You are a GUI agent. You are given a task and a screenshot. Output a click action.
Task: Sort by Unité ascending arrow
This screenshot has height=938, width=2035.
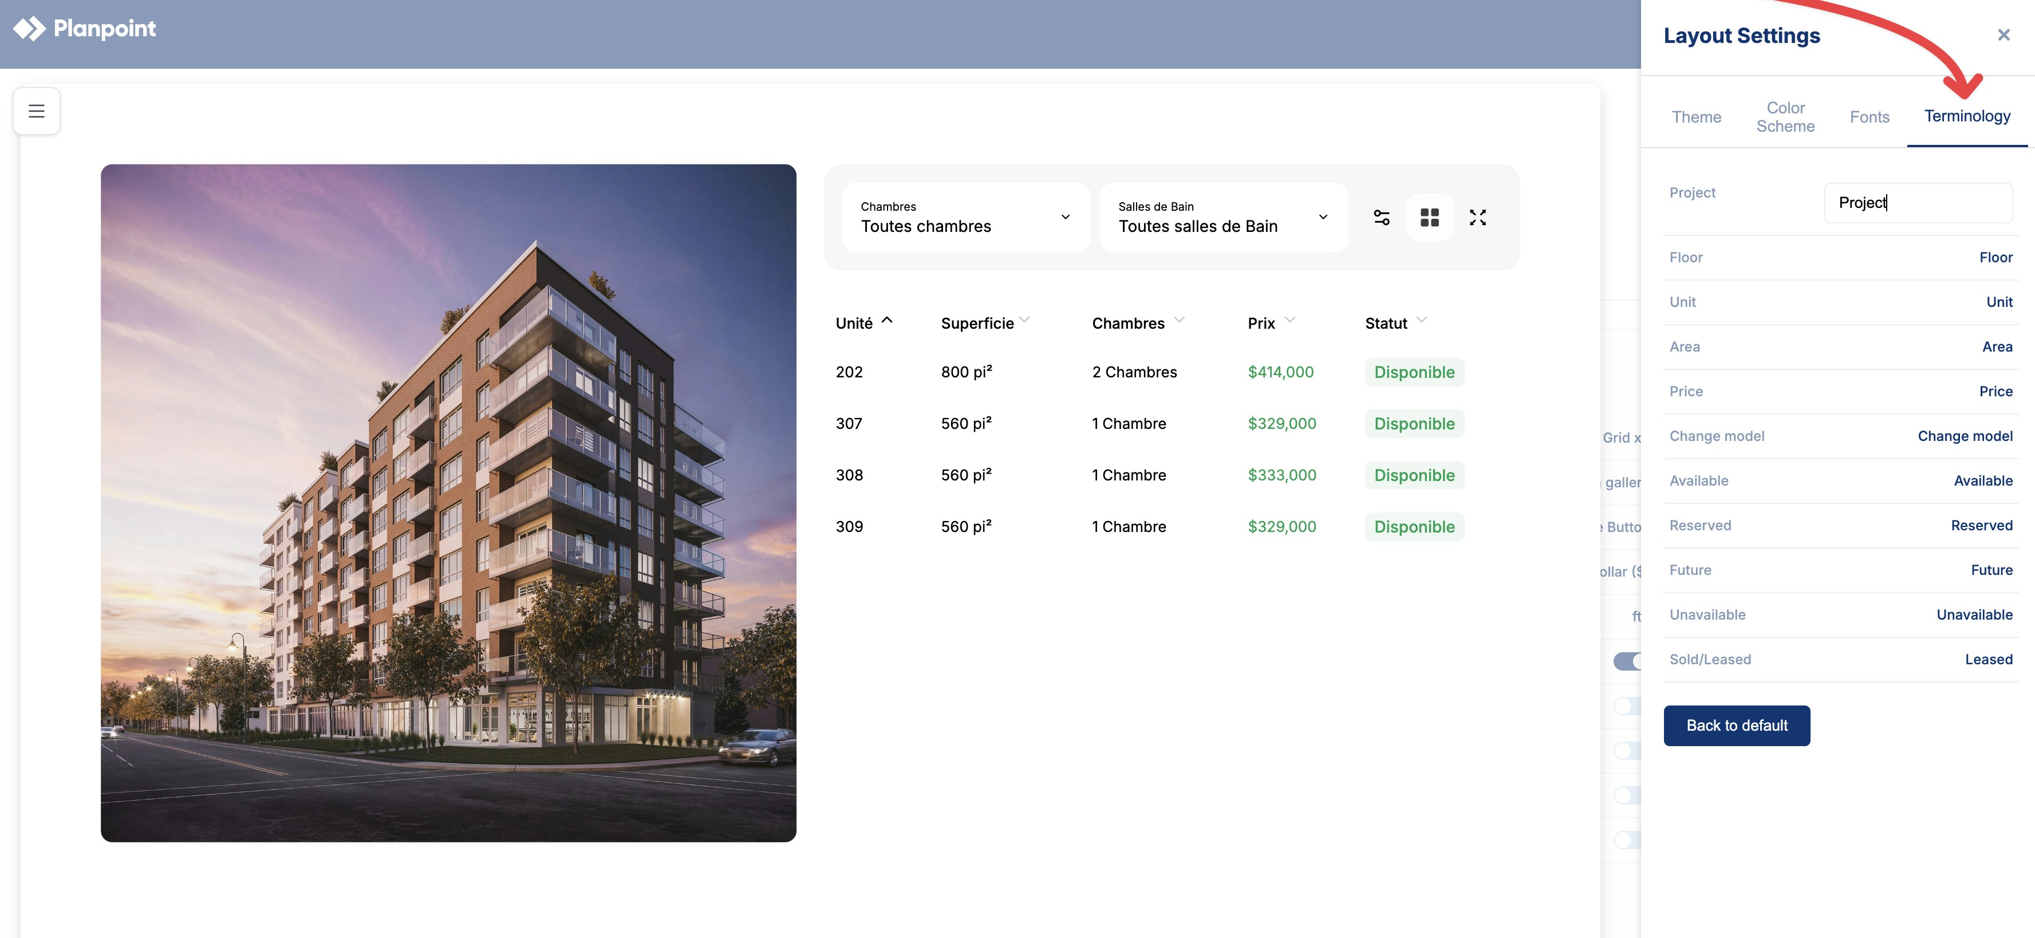[x=886, y=320]
